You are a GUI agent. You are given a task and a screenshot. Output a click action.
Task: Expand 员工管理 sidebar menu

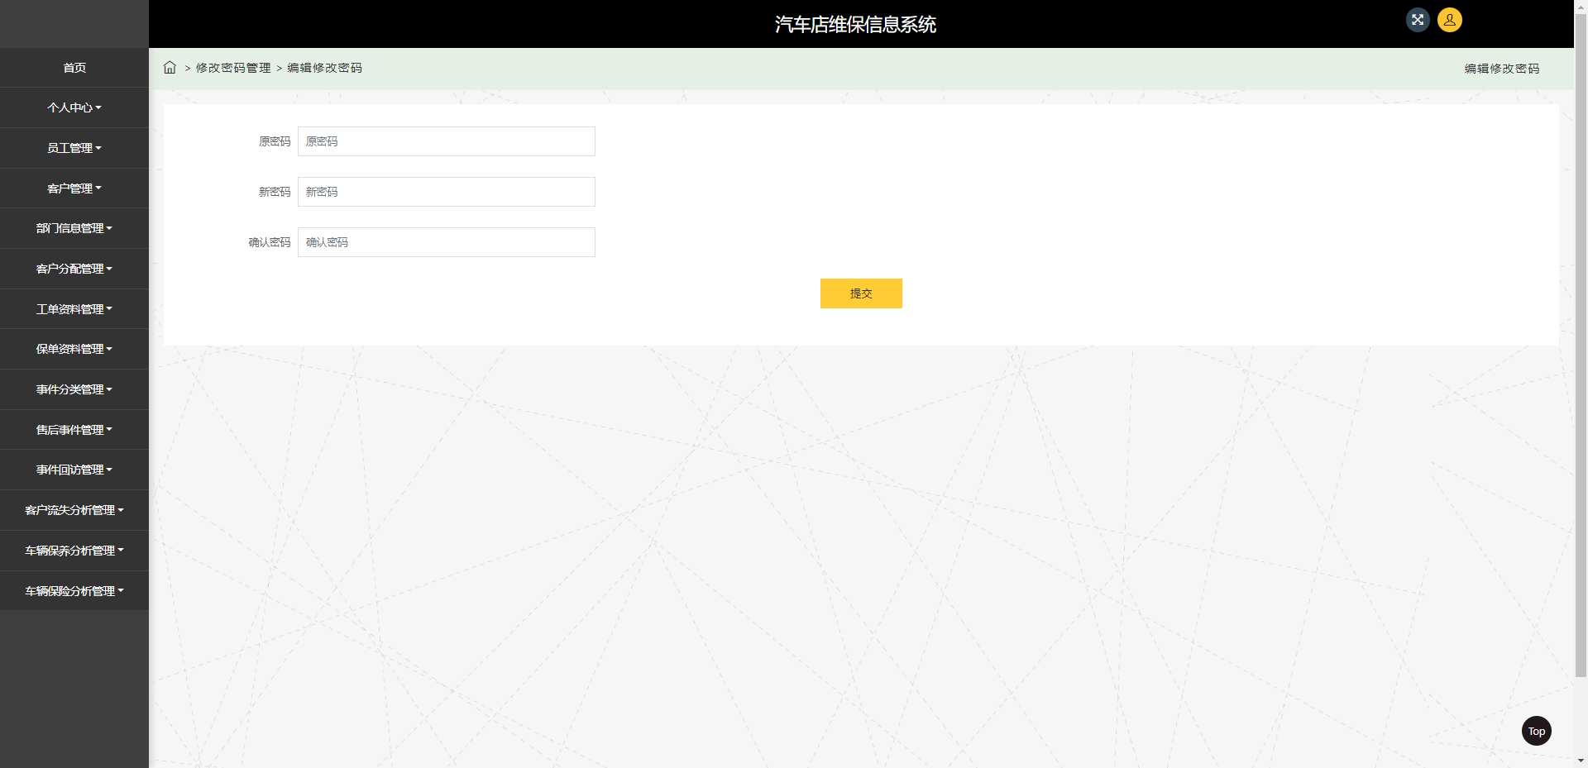coord(74,148)
